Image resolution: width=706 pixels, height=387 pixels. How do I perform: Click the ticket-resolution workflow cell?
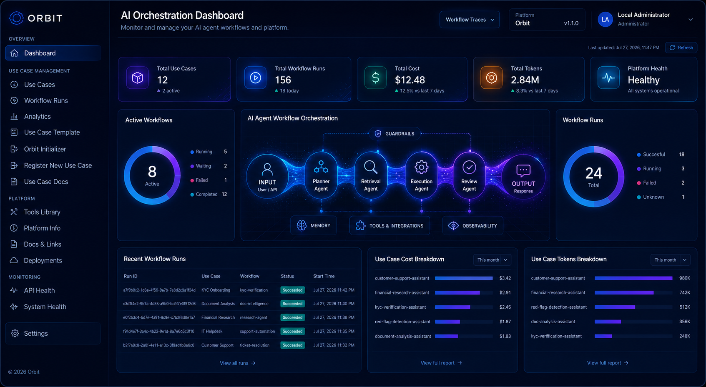254,345
